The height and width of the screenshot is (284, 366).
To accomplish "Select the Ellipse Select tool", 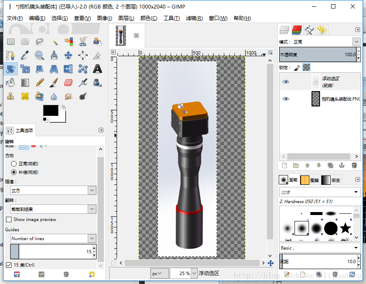I will (25, 42).
